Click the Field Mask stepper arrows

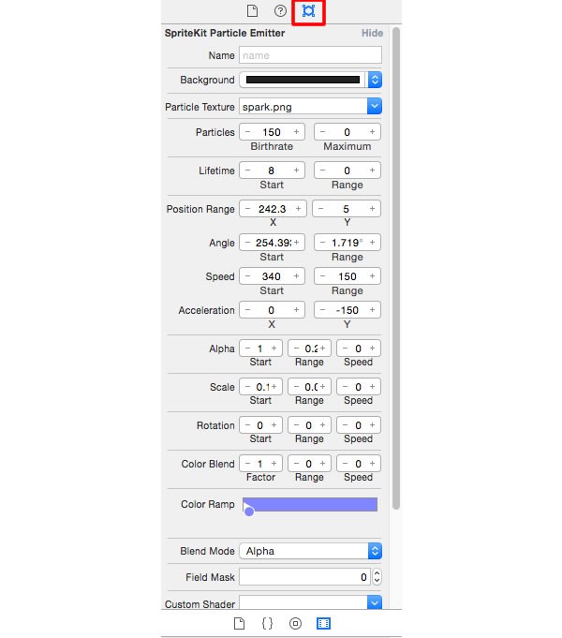tap(377, 577)
